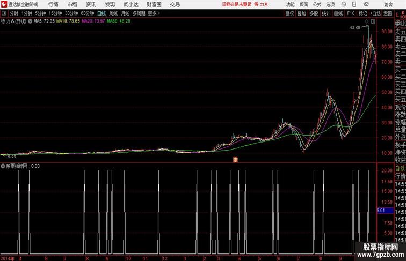Select the 日线 daily period
The width and height of the screenshot is (406, 261).
pyautogui.click(x=102, y=13)
